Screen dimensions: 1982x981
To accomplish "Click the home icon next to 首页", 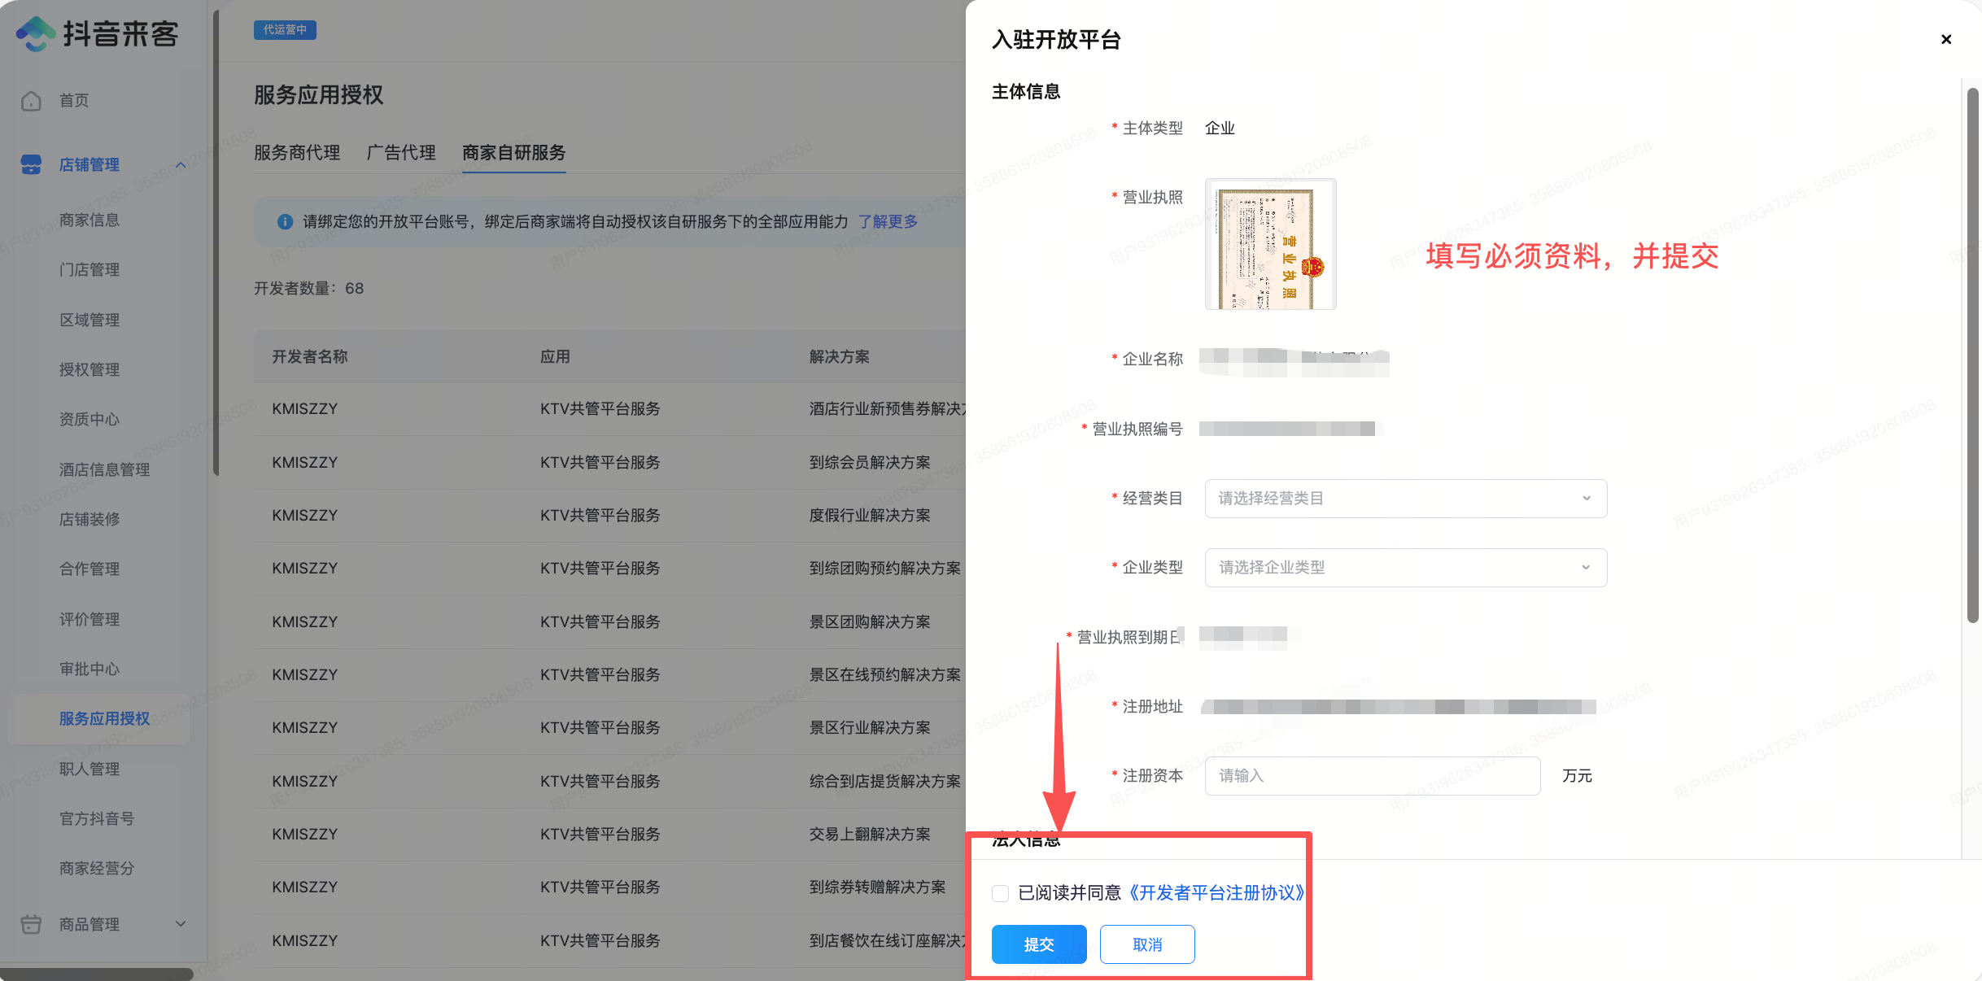I will pos(31,100).
